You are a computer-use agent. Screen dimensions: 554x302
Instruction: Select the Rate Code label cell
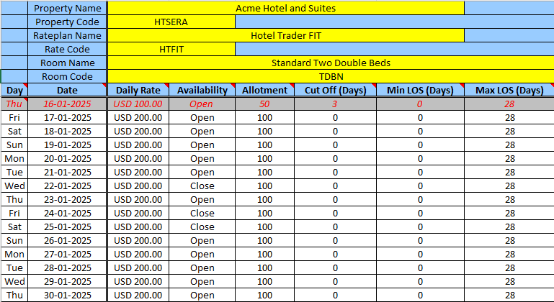pos(67,50)
